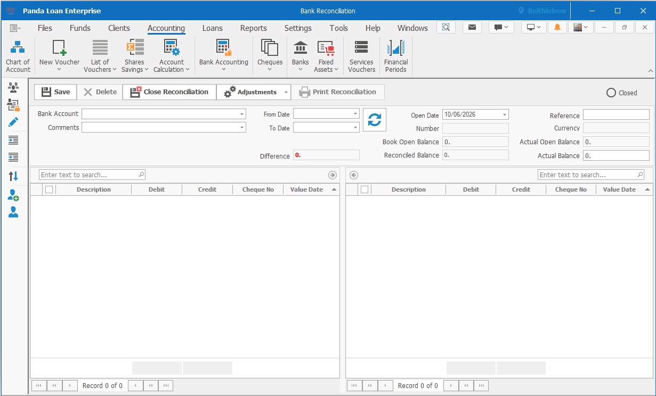Open the Files menu
This screenshot has height=396, width=656.
click(45, 28)
